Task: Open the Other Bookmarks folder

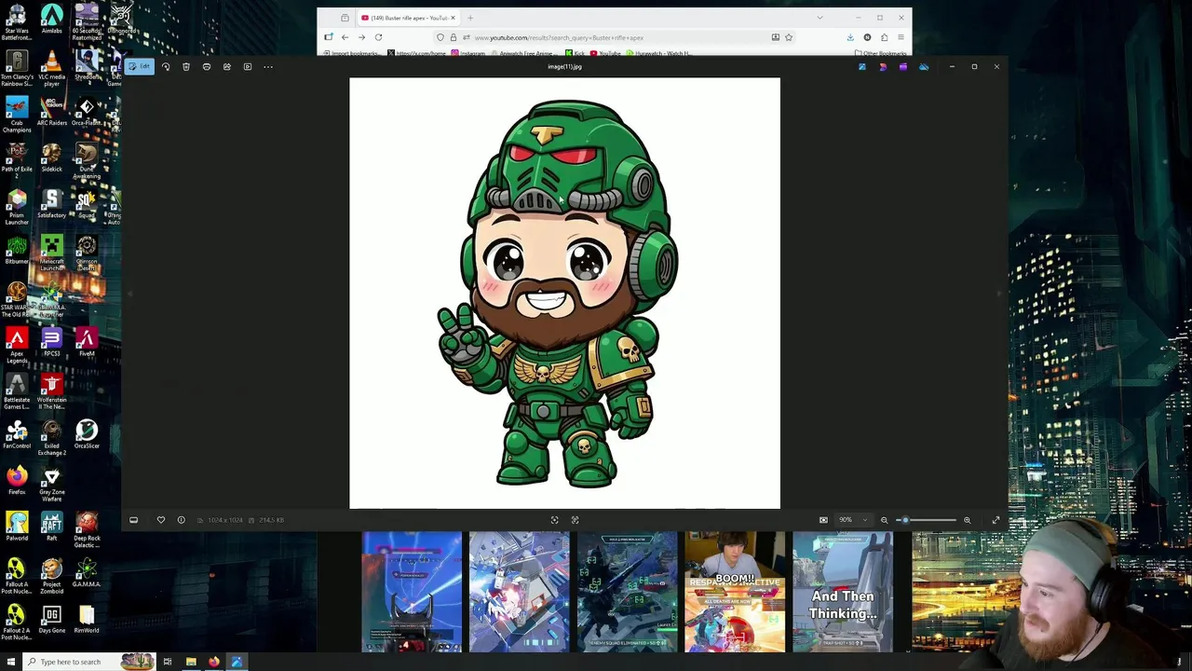Action: (880, 53)
